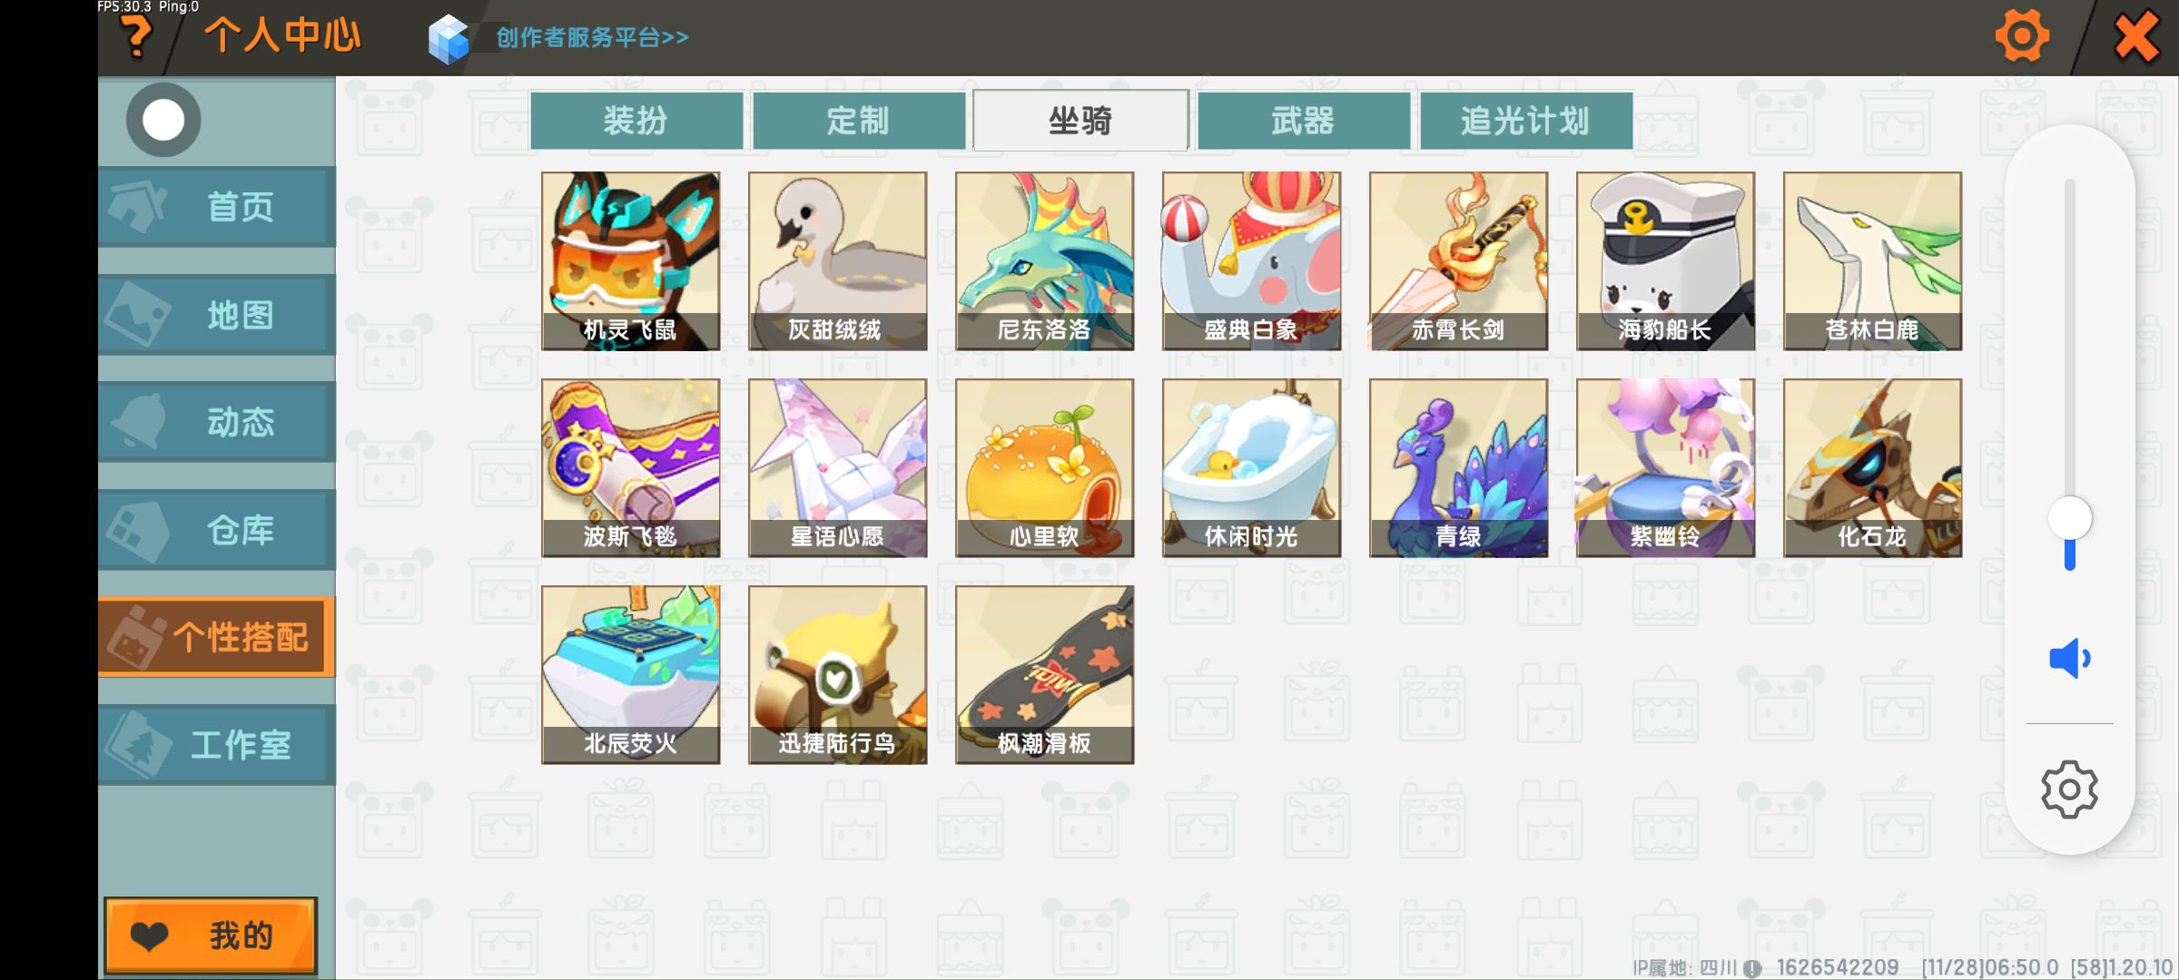Select the 机灵飞鼠 mount
Image resolution: width=2179 pixels, height=980 pixels.
pyautogui.click(x=630, y=261)
